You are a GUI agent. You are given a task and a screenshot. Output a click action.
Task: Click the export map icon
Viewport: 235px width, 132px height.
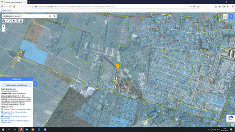pyautogui.click(x=17, y=21)
